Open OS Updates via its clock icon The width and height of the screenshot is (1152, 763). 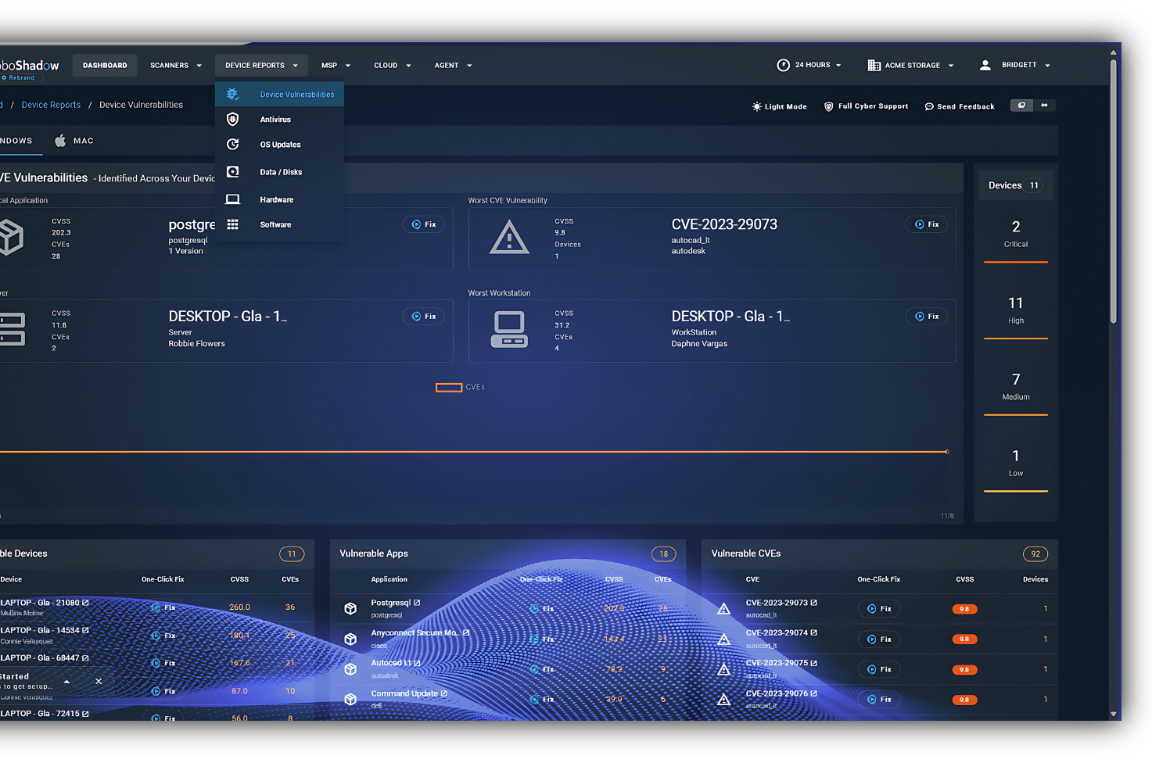[x=232, y=144]
